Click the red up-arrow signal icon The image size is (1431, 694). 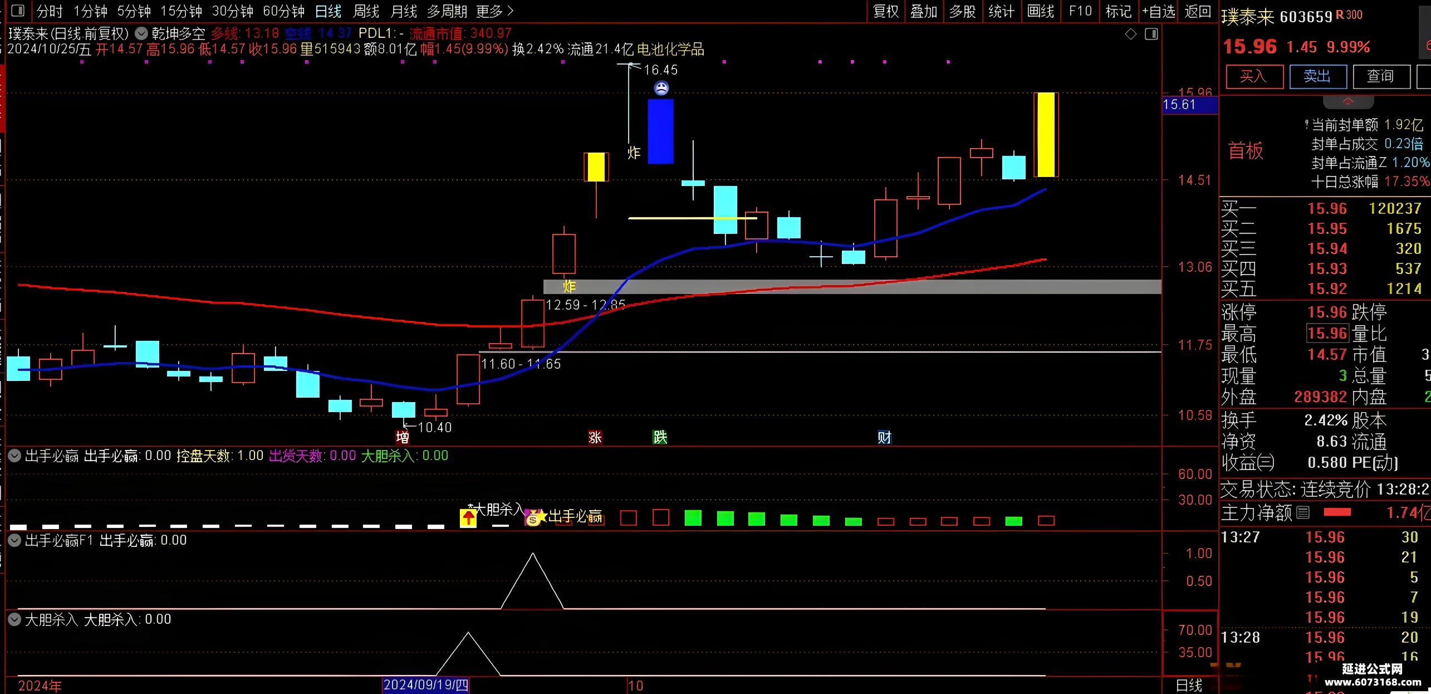click(x=468, y=518)
